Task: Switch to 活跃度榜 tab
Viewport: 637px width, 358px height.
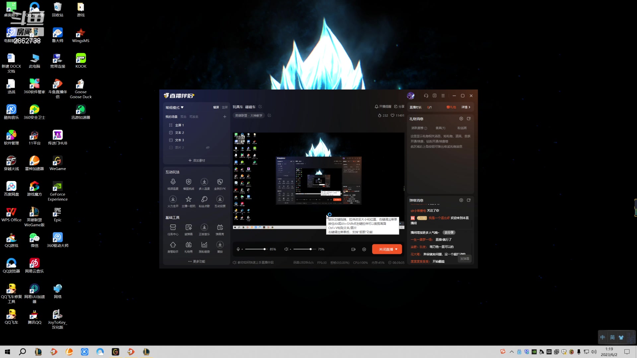Action: [419, 128]
